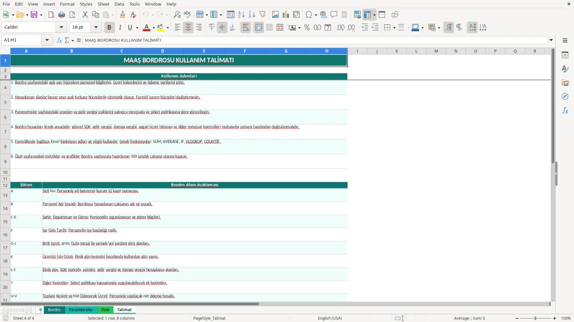Click the Draw Functions shapes icon
Viewport: 574px width, 322px height.
click(x=395, y=15)
